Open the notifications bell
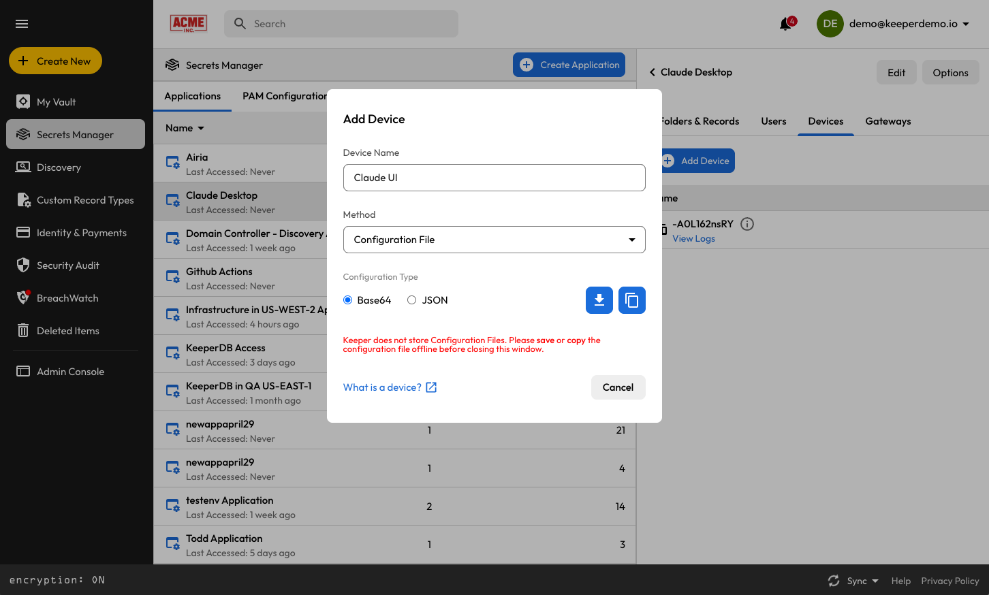The image size is (989, 595). tap(786, 24)
